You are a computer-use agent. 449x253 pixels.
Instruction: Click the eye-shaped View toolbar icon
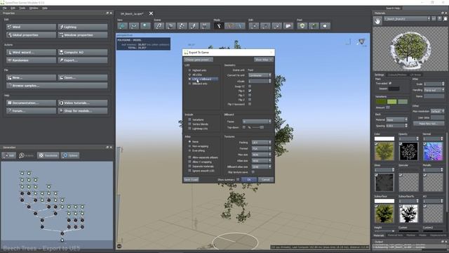(134, 26)
